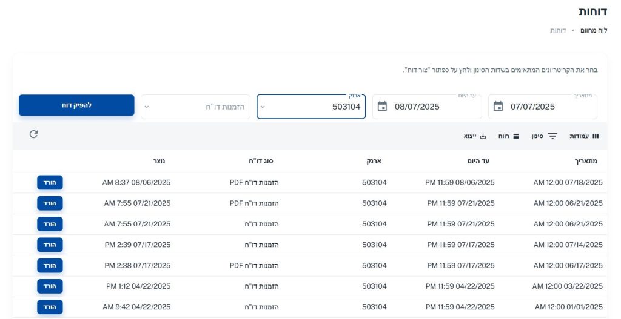Sort by the ארנק column header
Image resolution: width=621 pixels, height=319 pixels.
[374, 161]
